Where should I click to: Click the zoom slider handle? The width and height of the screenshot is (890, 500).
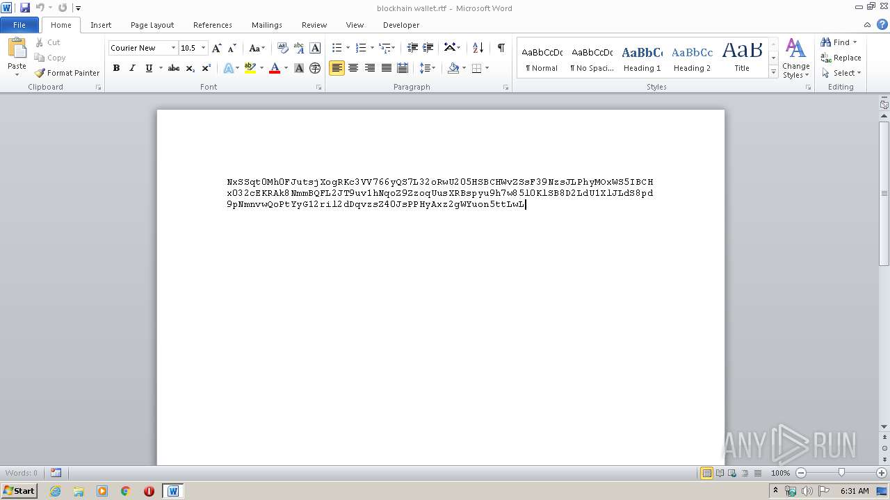click(x=841, y=473)
